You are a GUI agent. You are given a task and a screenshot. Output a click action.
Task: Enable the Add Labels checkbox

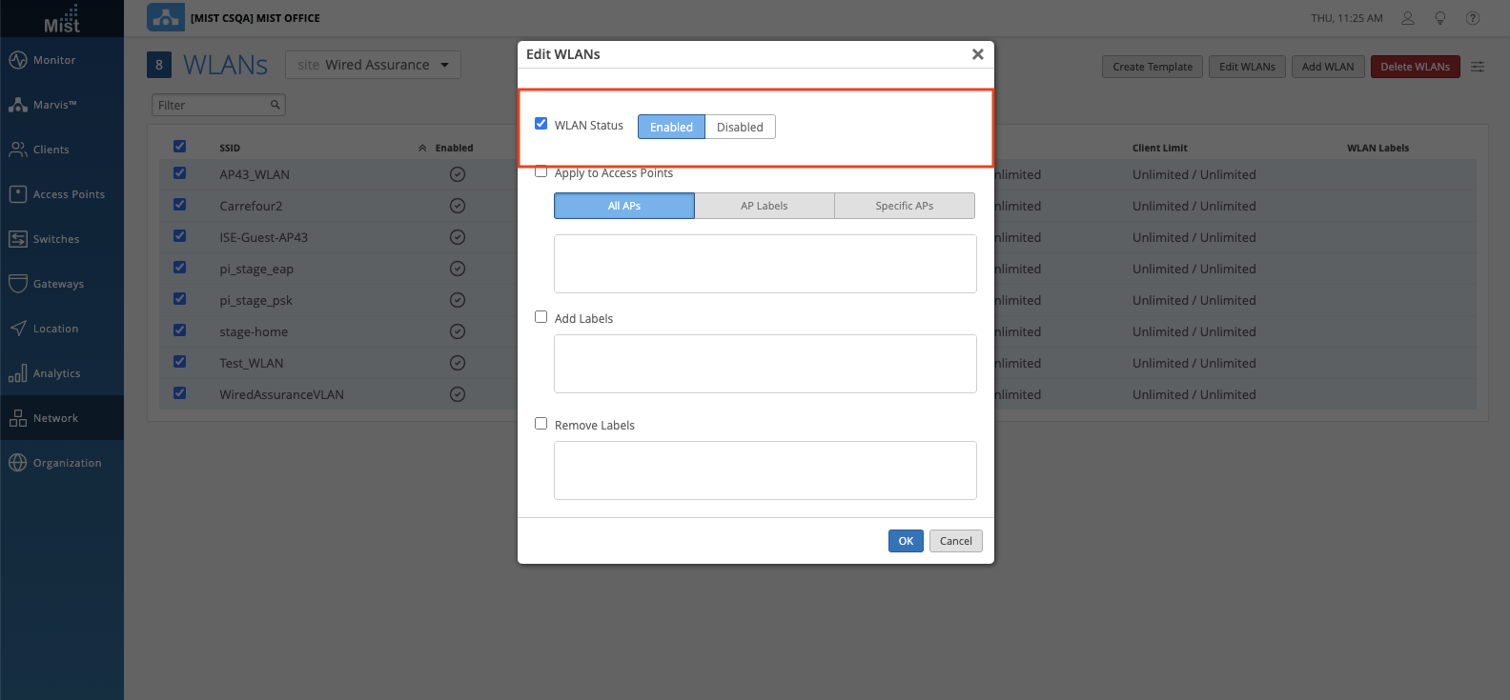point(541,317)
